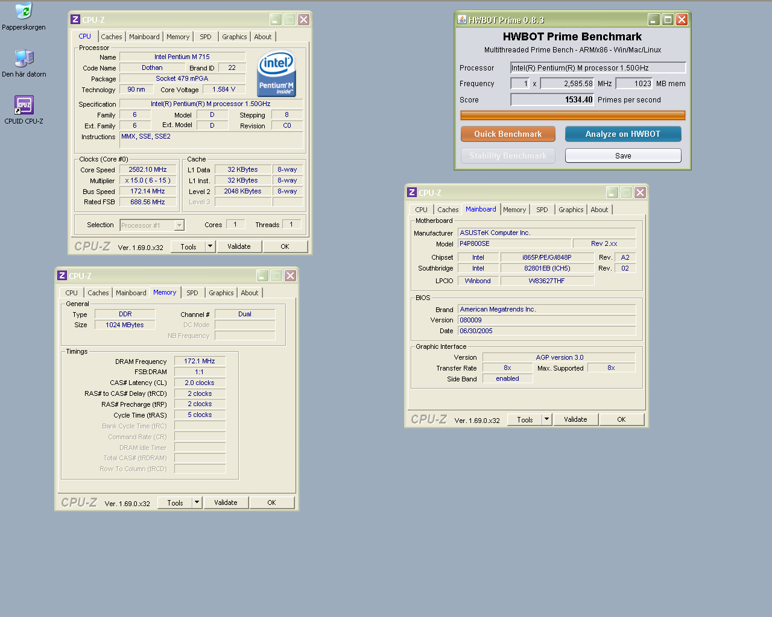The height and width of the screenshot is (617, 772).
Task: Click the Multiplier value x 15.0 ( 6 - 15 )
Action: 148,181
